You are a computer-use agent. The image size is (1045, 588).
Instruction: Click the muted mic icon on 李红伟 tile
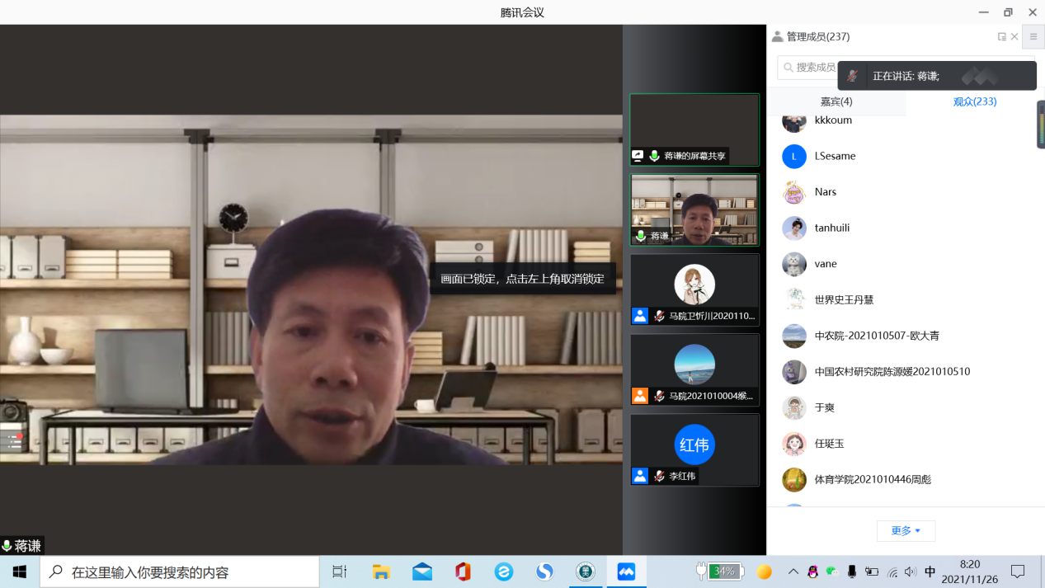659,476
